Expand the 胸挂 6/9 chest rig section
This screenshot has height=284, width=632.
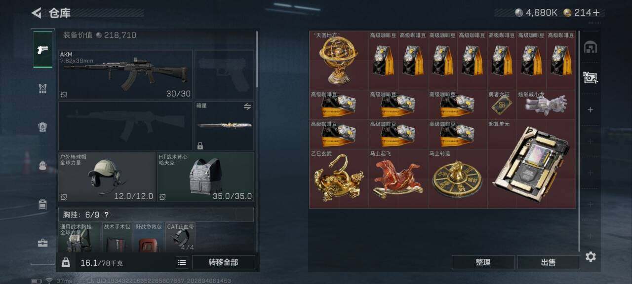[x=156, y=215]
